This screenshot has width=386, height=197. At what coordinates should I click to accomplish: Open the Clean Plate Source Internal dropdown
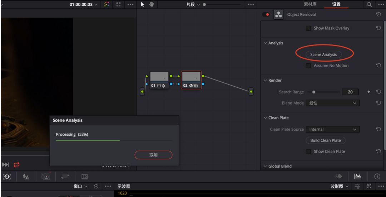(333, 129)
